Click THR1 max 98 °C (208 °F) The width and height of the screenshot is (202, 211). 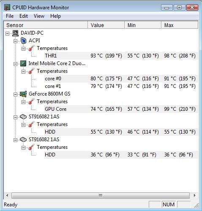click(180, 56)
